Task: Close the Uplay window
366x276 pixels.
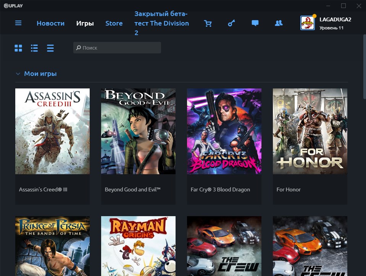Action: [359, 6]
